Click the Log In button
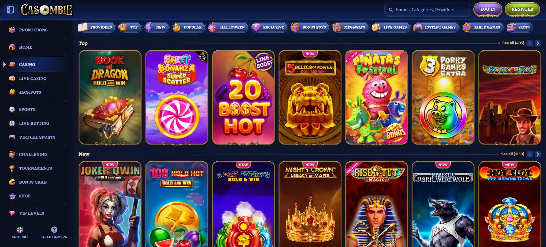This screenshot has height=247, width=546. tap(488, 10)
